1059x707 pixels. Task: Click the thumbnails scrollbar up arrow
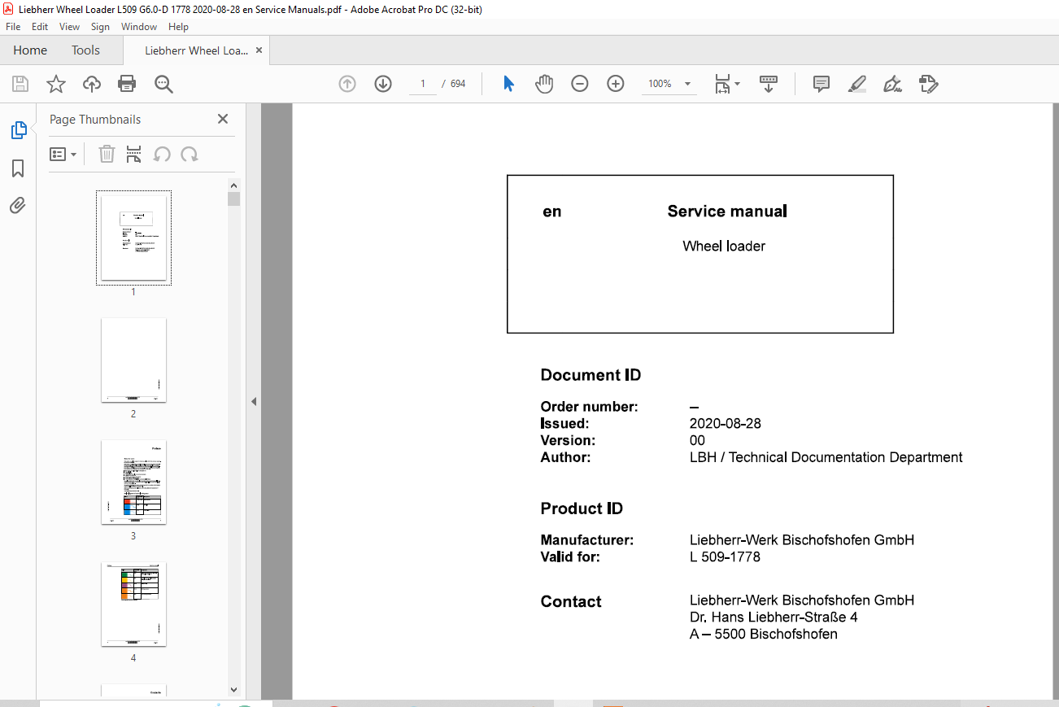(234, 185)
